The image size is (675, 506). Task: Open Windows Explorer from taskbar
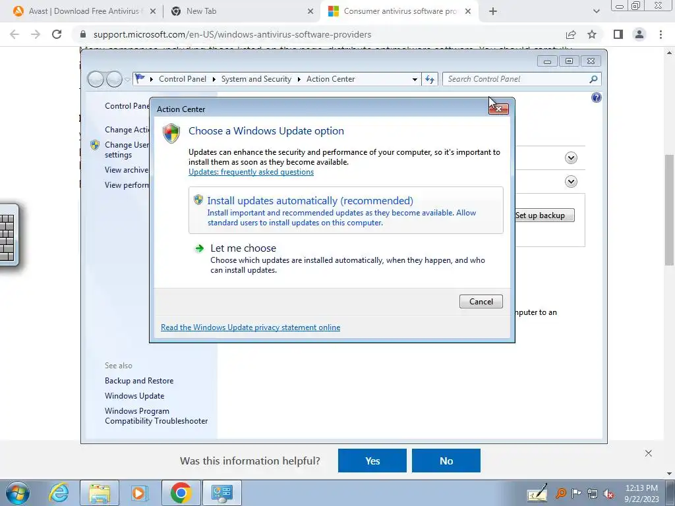(x=100, y=493)
